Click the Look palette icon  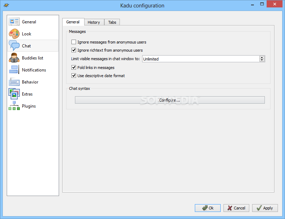coord(14,34)
